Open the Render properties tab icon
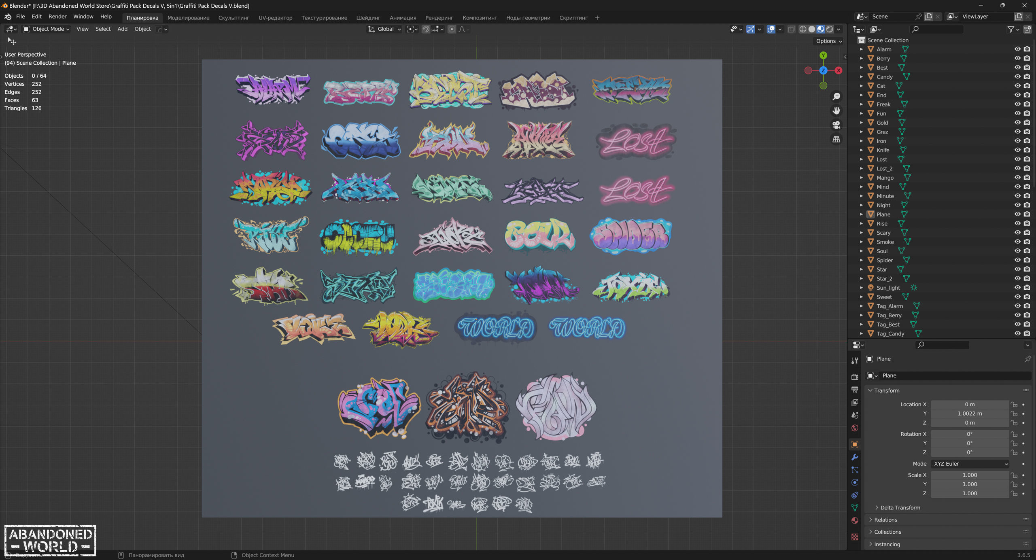 tap(855, 377)
